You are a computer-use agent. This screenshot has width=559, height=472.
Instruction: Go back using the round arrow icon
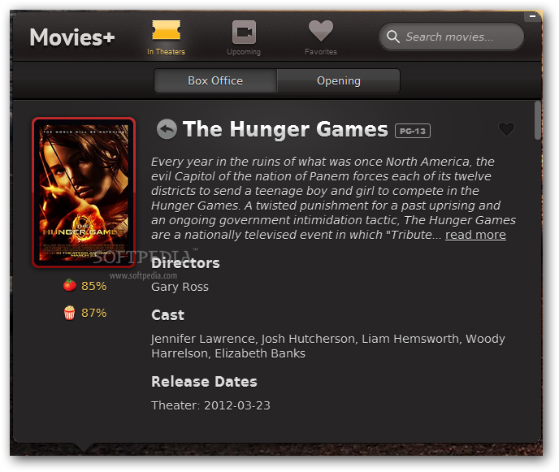coord(167,129)
